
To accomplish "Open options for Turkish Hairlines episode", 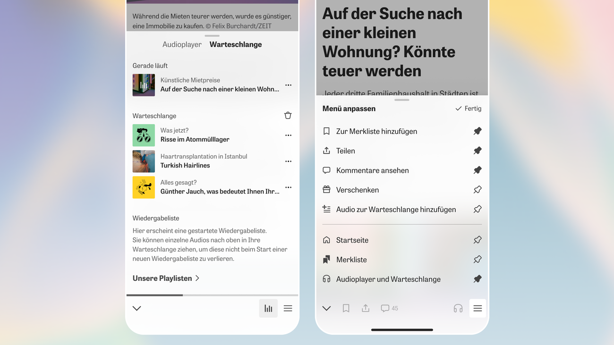I will click(x=288, y=161).
